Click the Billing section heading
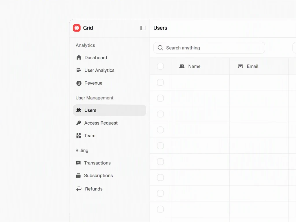 tap(82, 150)
